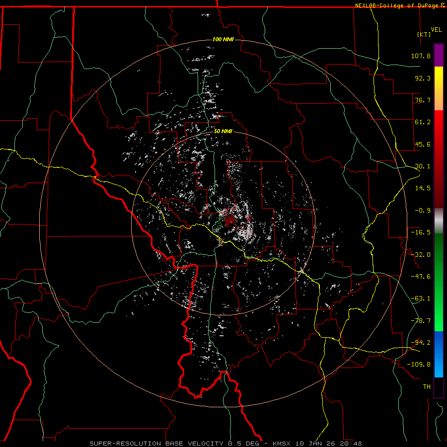The width and height of the screenshot is (447, 447).
Task: Click the KMSX station ID in caption
Action: tap(283, 443)
